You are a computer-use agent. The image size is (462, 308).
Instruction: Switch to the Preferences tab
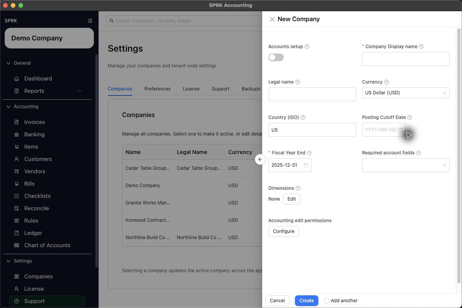tap(157, 89)
